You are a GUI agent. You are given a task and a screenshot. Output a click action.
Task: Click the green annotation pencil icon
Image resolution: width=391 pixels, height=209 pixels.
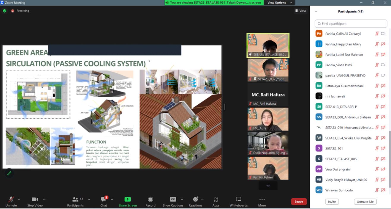coord(9,173)
